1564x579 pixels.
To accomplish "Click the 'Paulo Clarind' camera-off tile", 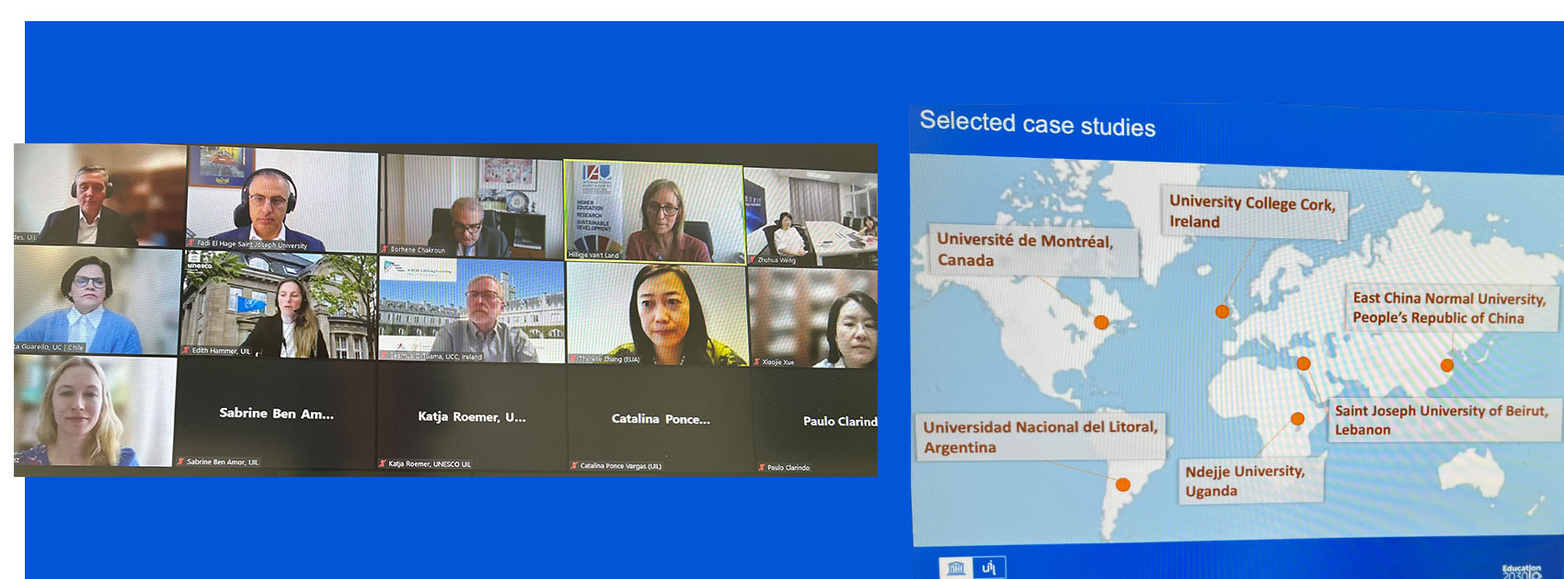I will pos(815,422).
